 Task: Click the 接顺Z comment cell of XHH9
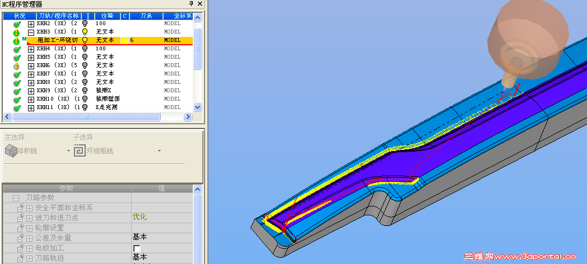tap(104, 91)
